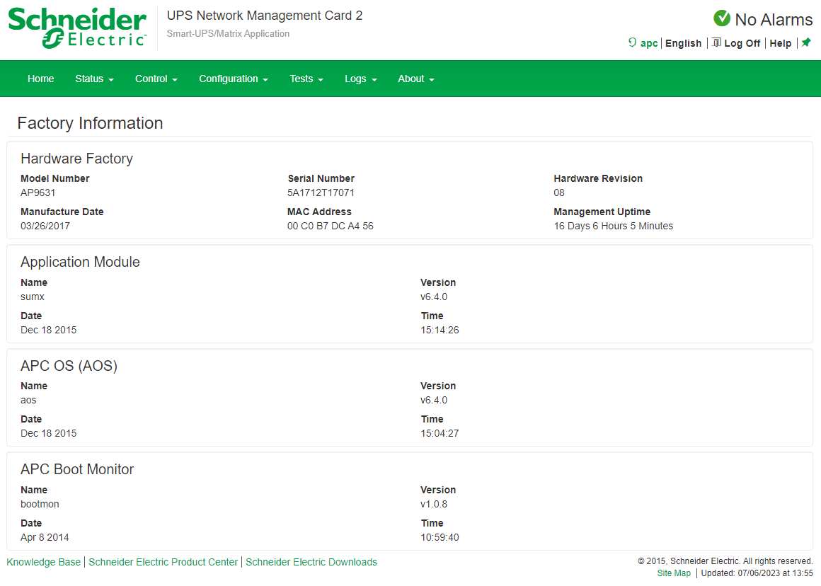Click the Factory Information heading
This screenshot has width=821, height=586.
pyautogui.click(x=90, y=123)
